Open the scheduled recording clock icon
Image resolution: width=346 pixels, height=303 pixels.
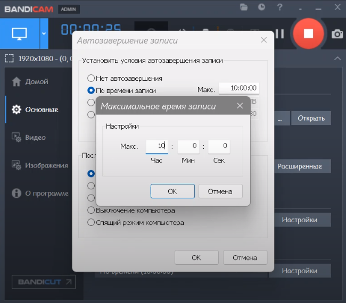point(261,7)
